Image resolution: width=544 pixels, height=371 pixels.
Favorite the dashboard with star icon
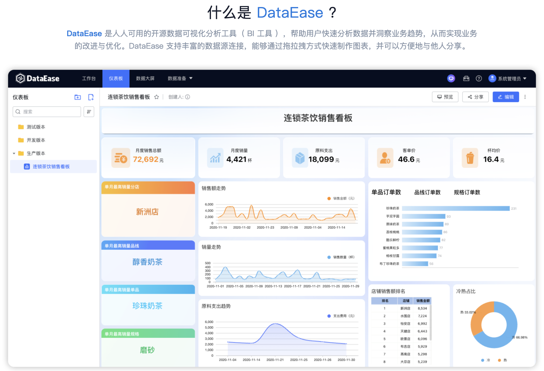coord(157,97)
